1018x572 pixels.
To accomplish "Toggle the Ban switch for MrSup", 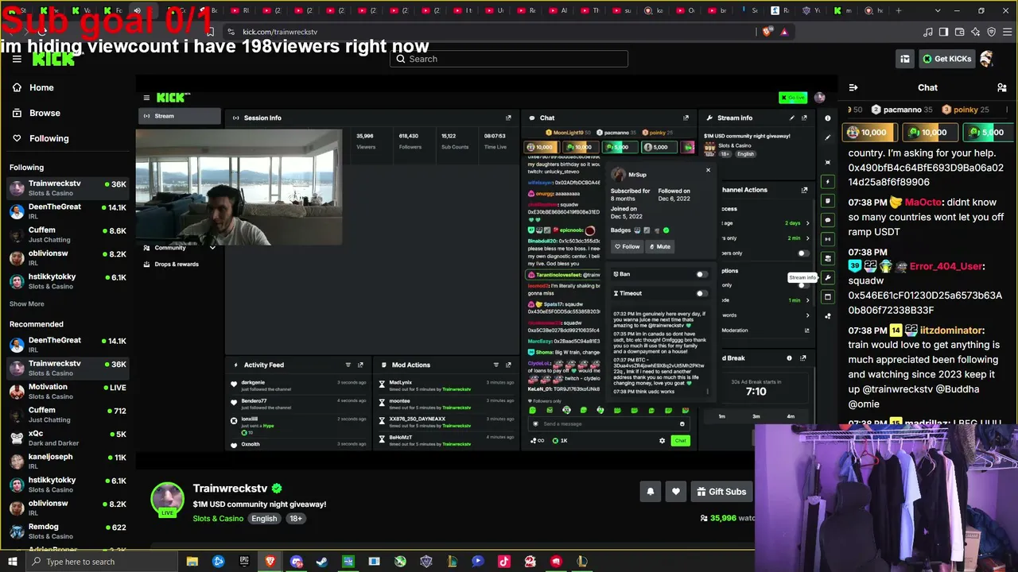I will point(701,274).
